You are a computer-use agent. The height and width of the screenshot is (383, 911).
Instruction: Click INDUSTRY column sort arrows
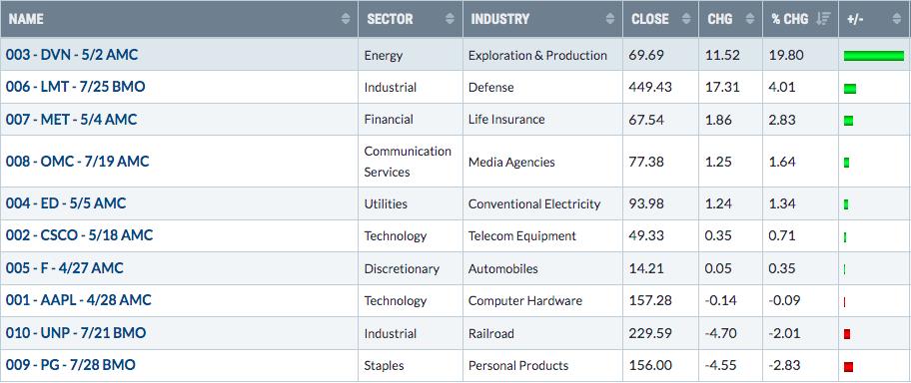click(610, 19)
